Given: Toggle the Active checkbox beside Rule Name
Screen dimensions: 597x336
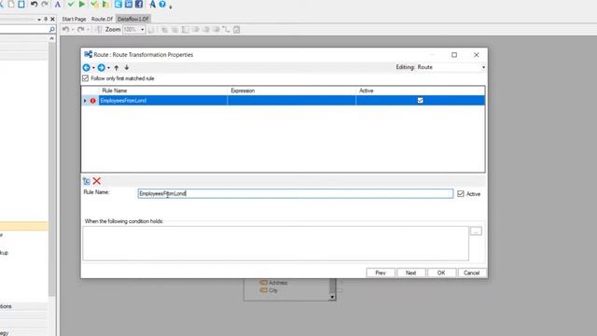Looking at the screenshot, I should (461, 194).
